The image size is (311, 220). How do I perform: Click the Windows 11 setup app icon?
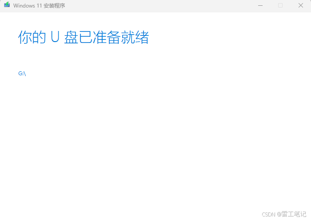(x=7, y=5)
